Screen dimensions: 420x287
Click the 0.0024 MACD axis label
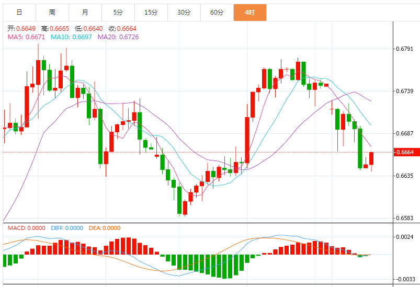point(406,237)
